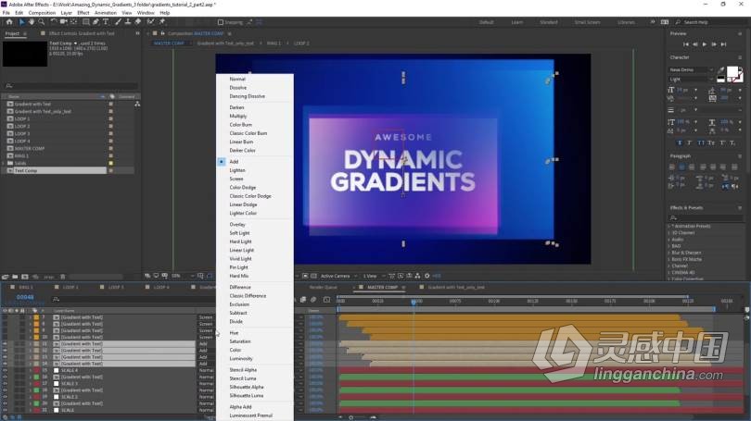Select the Learn workspace

[516, 22]
